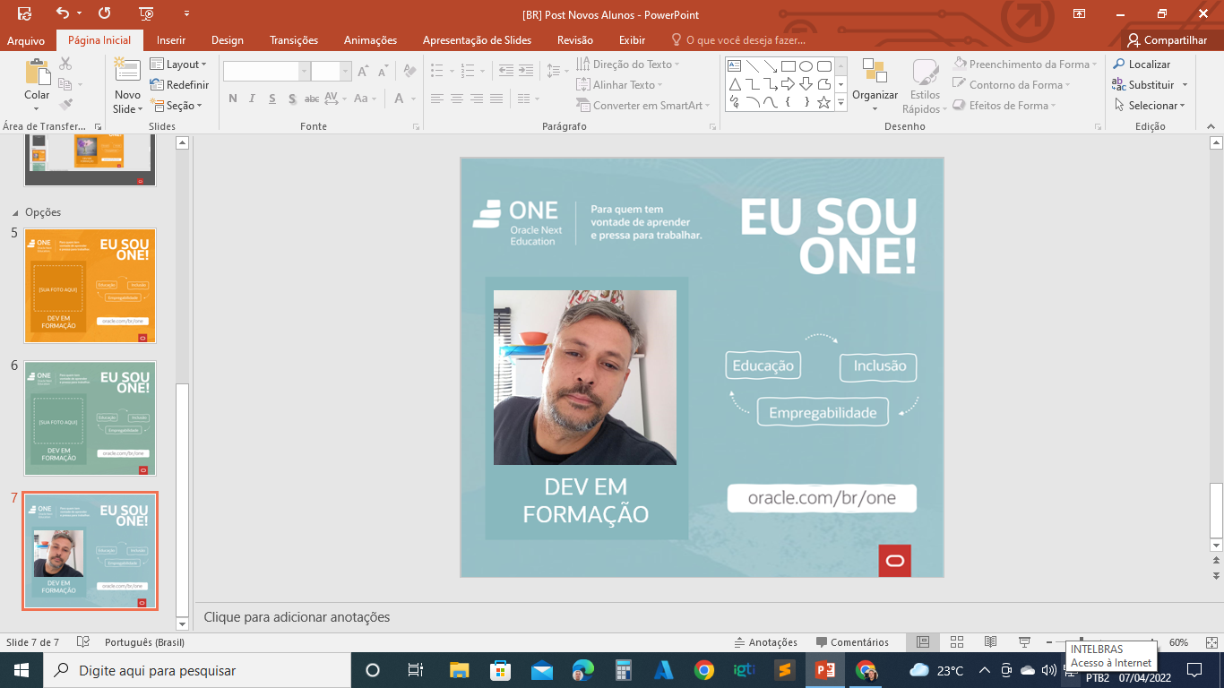Click Efeitos de Forma
The image size is (1224, 688).
pos(1004,106)
